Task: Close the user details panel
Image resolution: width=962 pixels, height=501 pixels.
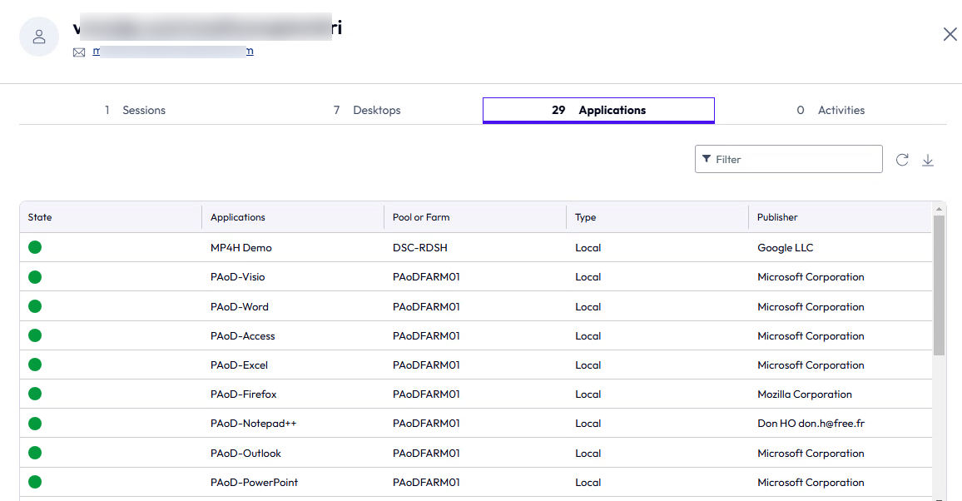Action: click(950, 34)
